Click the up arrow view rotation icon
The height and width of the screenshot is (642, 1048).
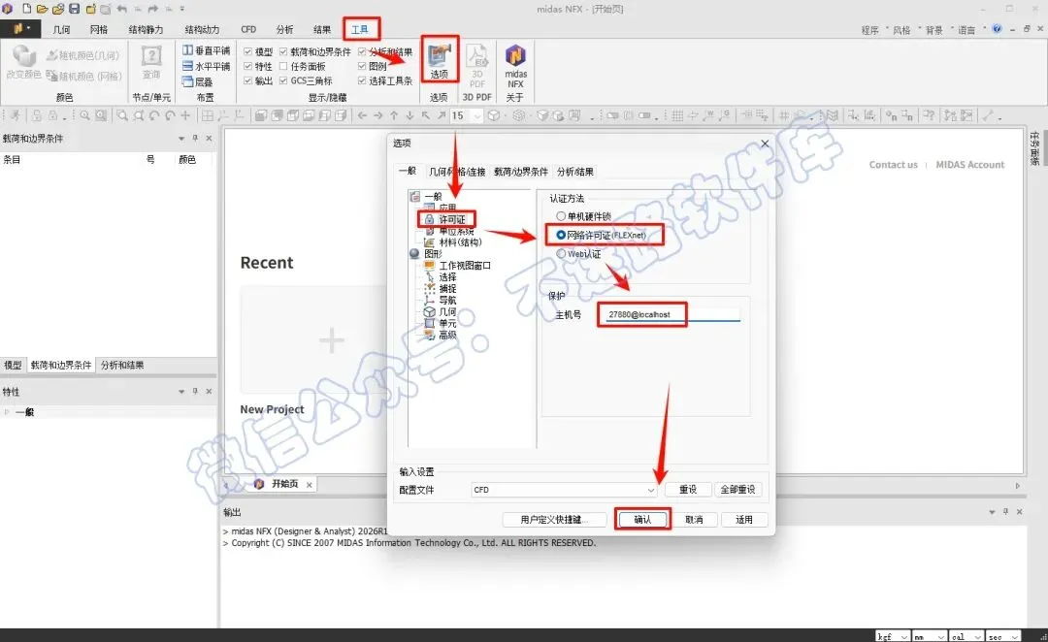coord(394,115)
